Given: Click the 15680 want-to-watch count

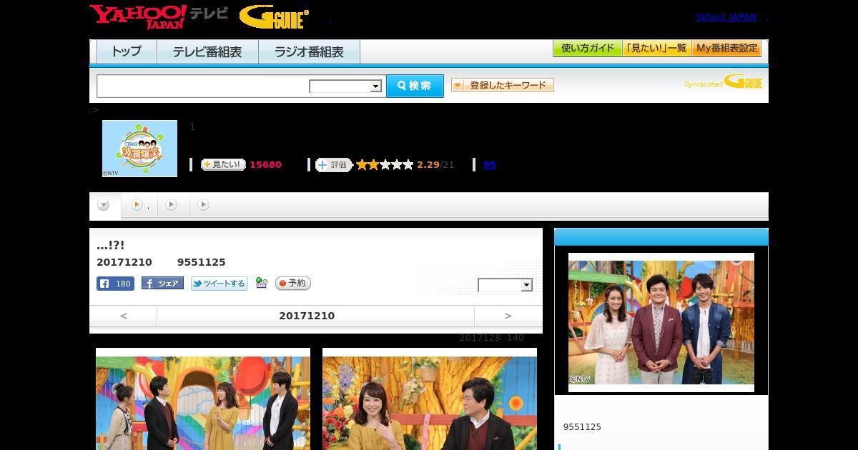Looking at the screenshot, I should coord(265,165).
